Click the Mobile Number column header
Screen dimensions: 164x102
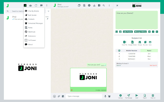point(131,50)
